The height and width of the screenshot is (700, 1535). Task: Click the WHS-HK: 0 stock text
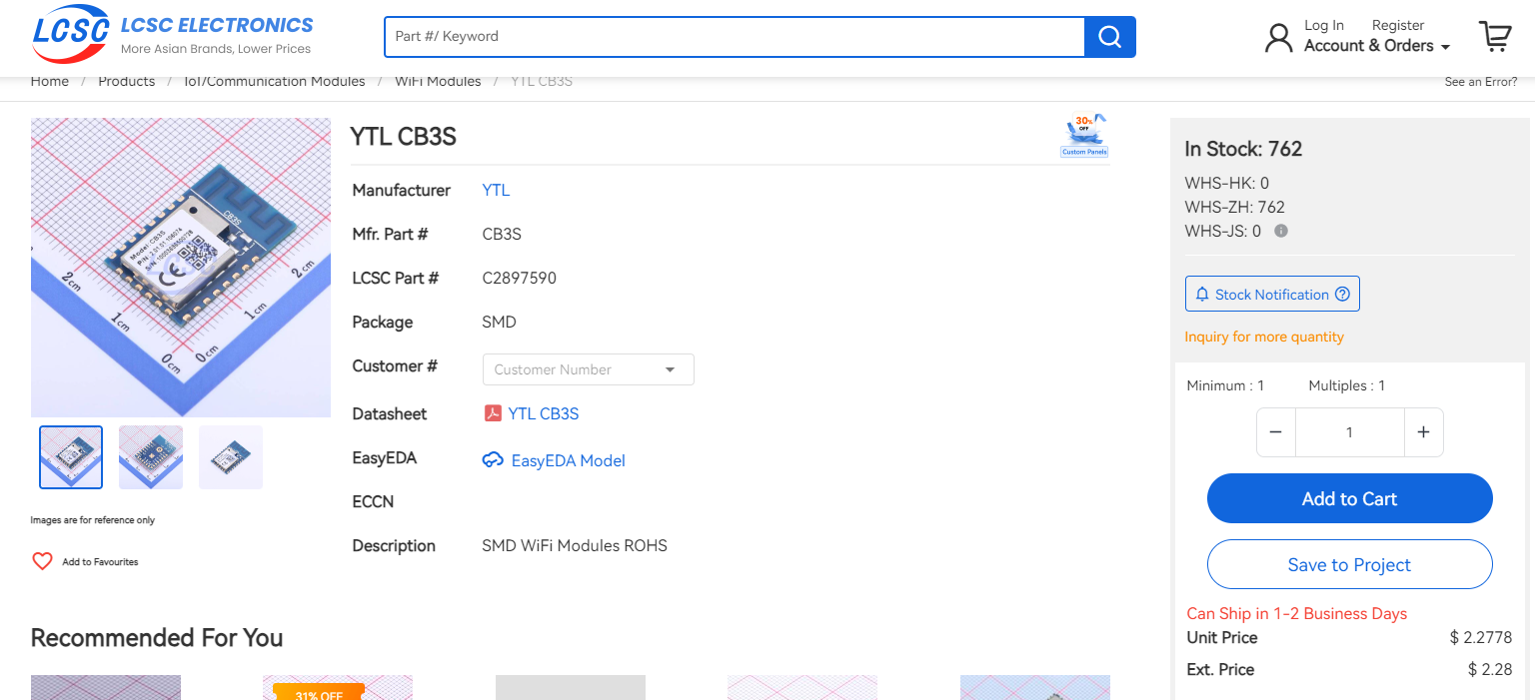click(x=1227, y=183)
